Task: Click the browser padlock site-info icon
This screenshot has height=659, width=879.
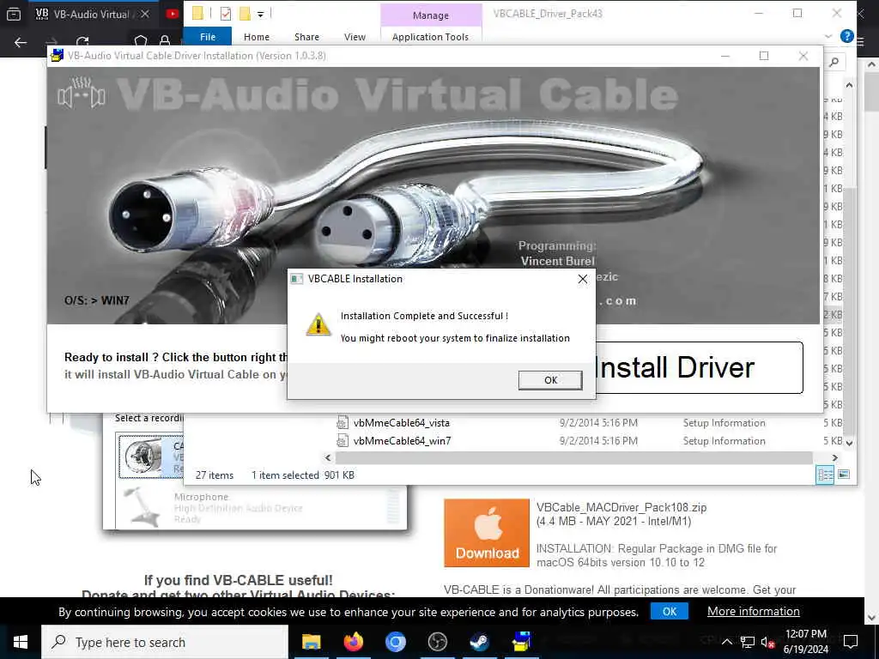Action: [165, 41]
